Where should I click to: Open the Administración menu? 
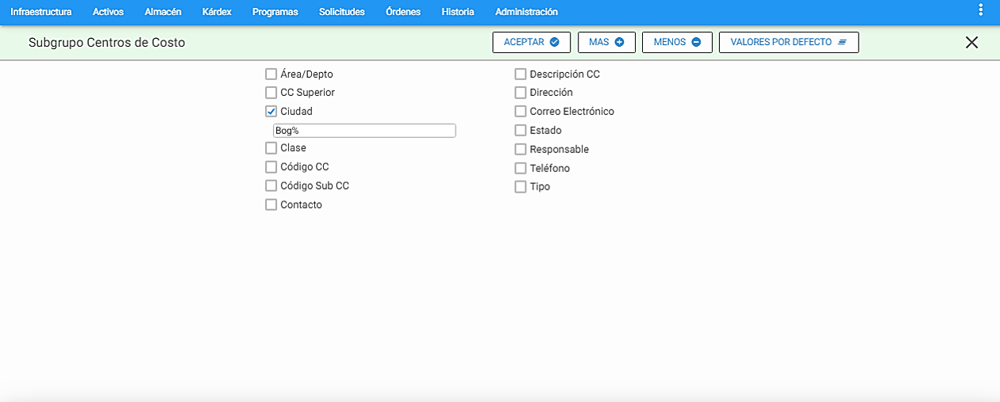[526, 12]
